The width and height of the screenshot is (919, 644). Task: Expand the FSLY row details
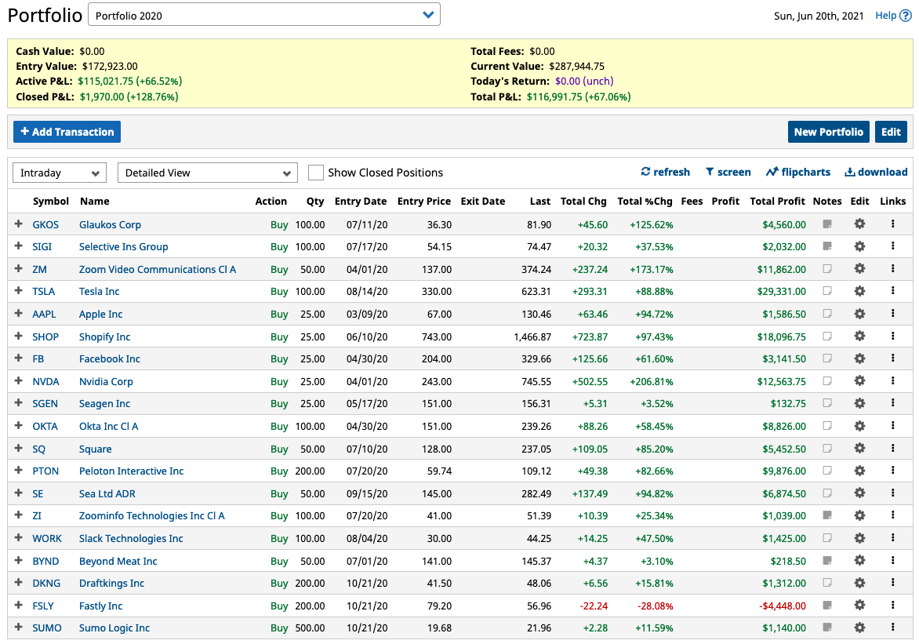coord(18,605)
